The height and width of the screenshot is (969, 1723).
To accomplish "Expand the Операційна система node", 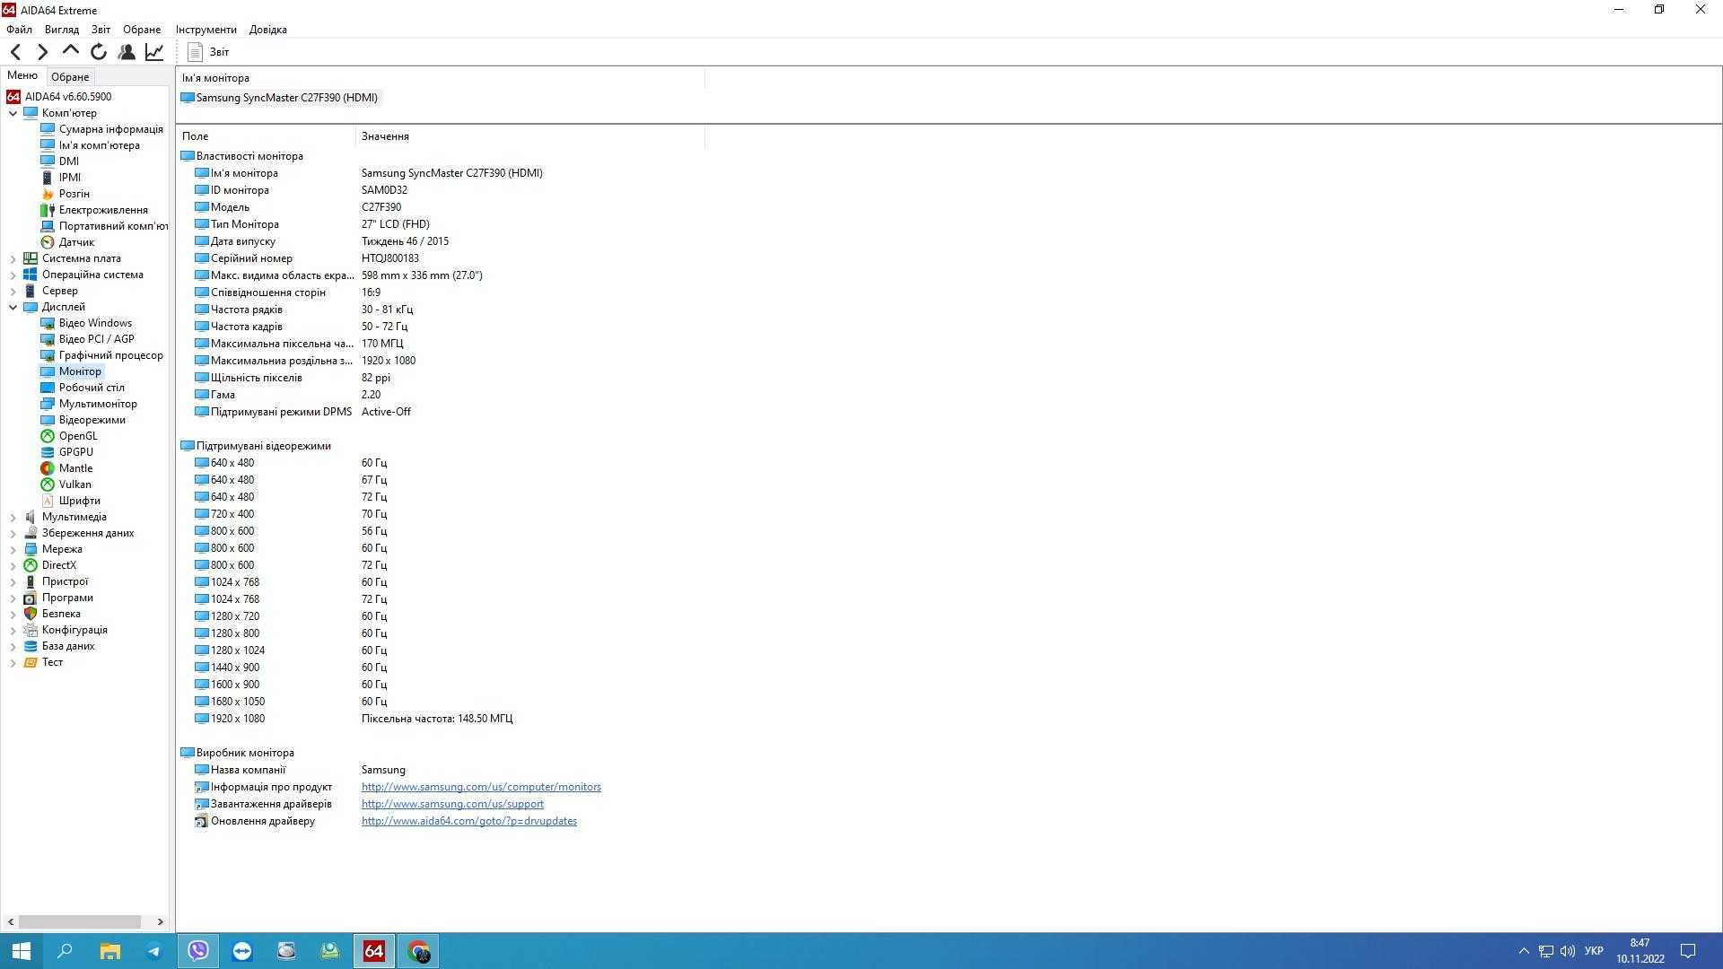I will pyautogui.click(x=13, y=275).
